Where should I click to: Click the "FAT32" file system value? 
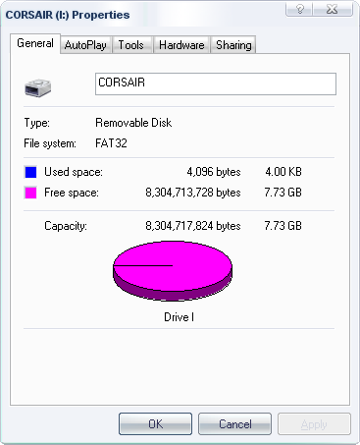(111, 143)
